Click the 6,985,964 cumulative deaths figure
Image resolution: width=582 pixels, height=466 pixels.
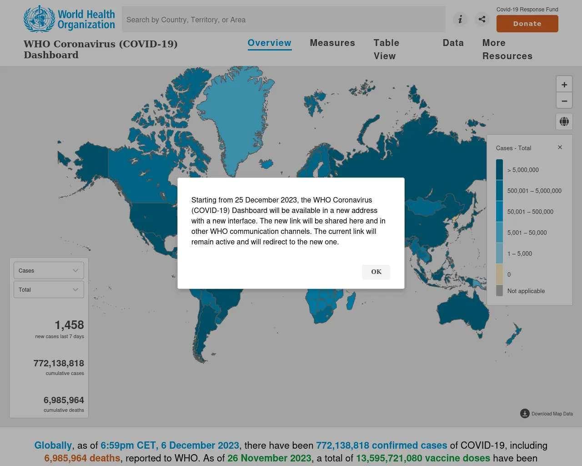[x=64, y=400]
